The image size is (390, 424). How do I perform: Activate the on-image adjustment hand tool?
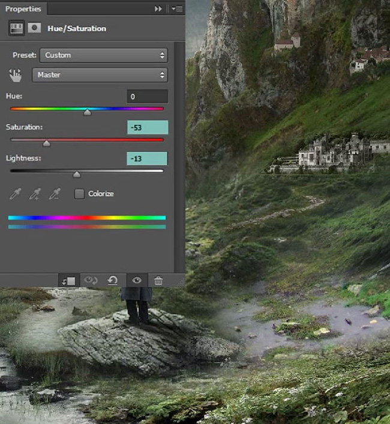click(15, 75)
